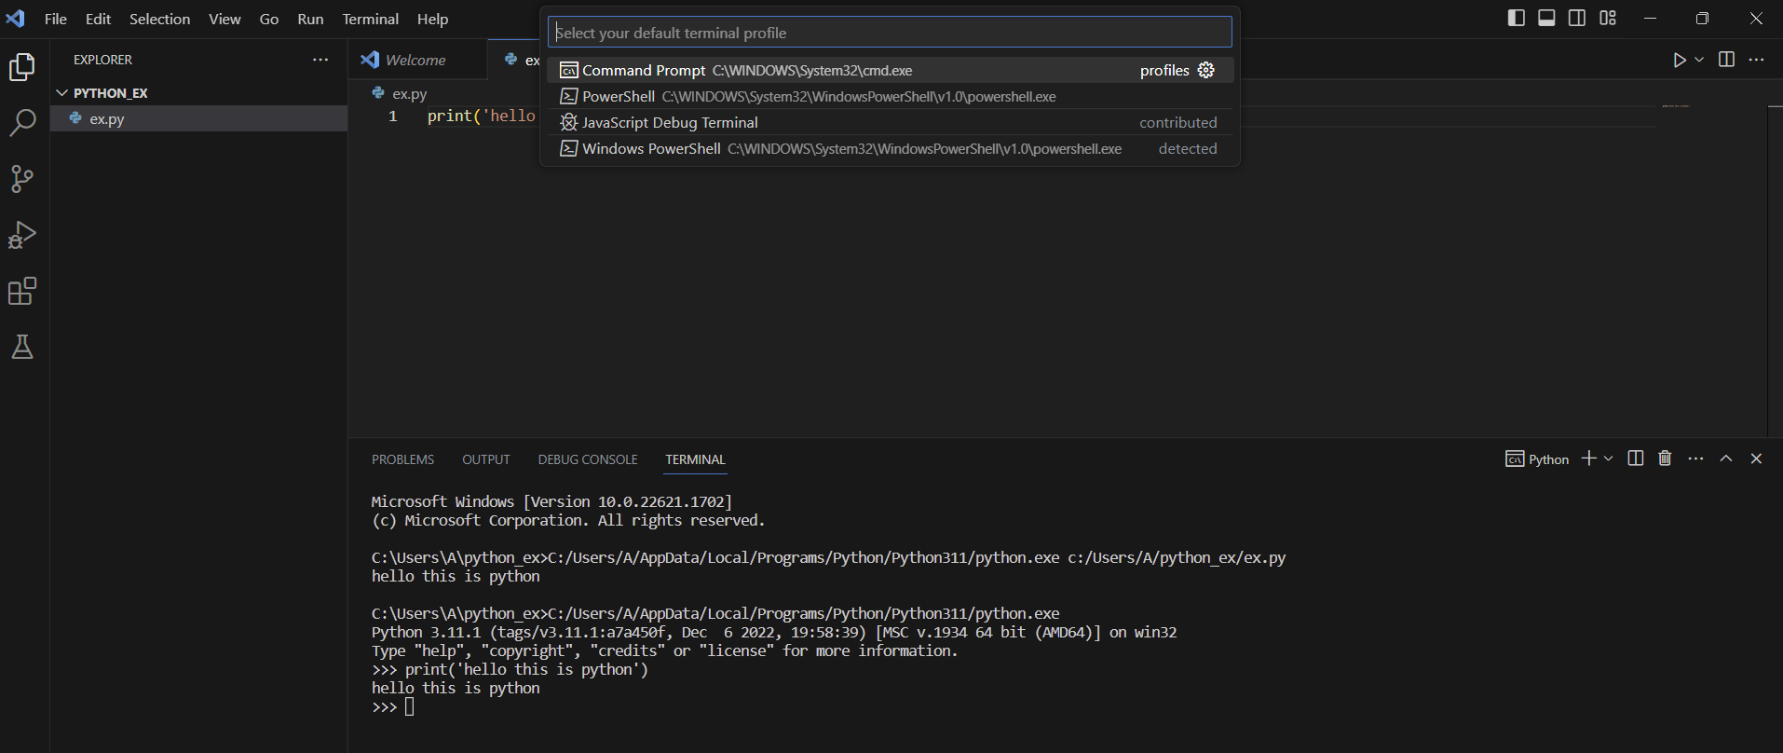Click the VS Code logo icon
The width and height of the screenshot is (1783, 753).
click(16, 19)
